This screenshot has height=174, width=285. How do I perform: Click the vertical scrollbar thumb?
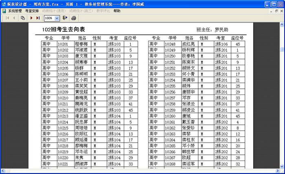282,49
